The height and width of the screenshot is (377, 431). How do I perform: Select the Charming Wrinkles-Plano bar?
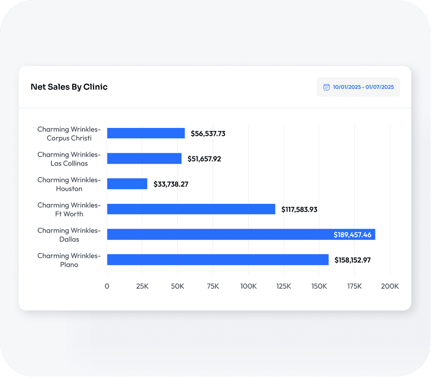[x=218, y=259]
